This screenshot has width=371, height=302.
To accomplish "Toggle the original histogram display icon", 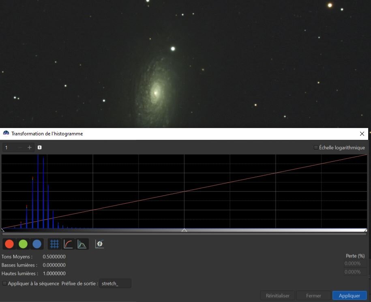I will pos(82,244).
